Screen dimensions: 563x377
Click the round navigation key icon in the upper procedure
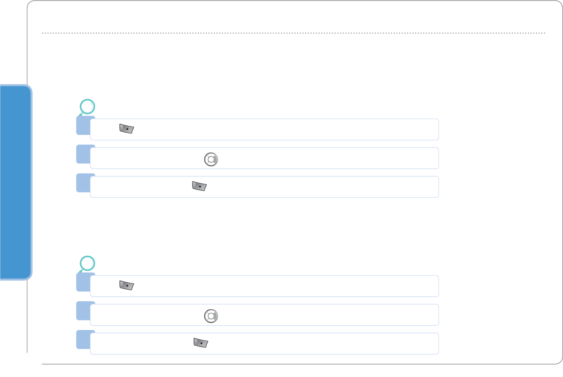coord(211,159)
